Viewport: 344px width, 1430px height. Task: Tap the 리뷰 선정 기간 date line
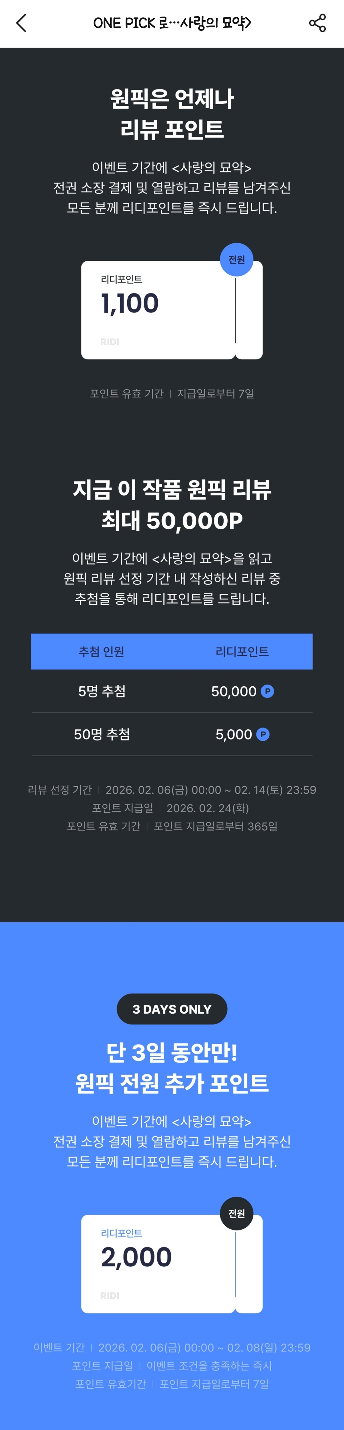coord(172,790)
